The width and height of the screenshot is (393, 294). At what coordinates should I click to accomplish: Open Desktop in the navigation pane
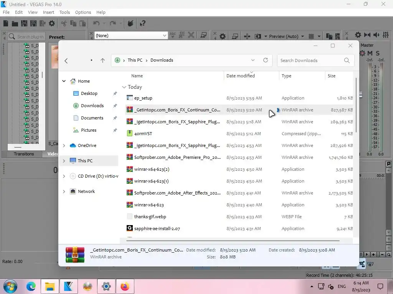[89, 93]
